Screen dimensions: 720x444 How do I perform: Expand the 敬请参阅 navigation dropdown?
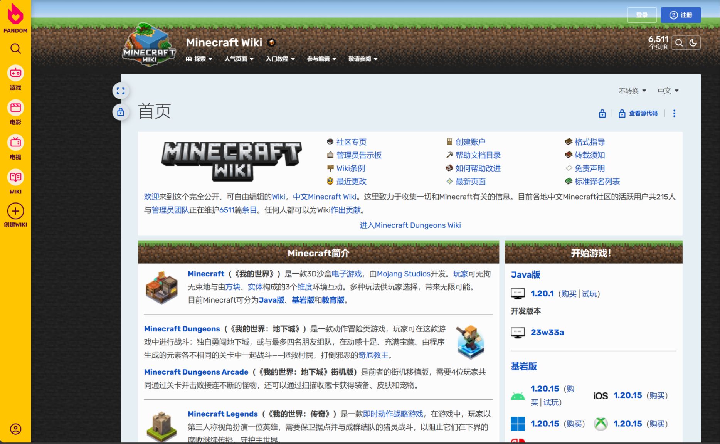point(363,59)
